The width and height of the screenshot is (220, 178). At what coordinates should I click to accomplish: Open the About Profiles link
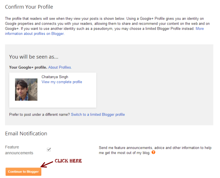pos(60,67)
